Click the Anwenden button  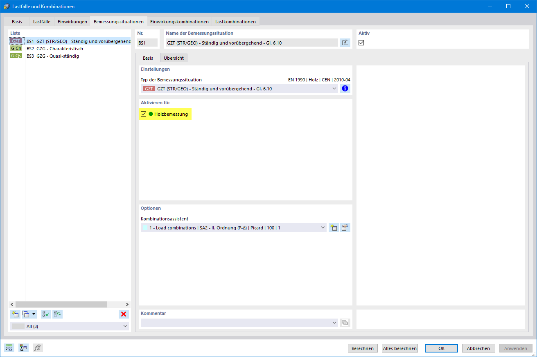[516, 348]
